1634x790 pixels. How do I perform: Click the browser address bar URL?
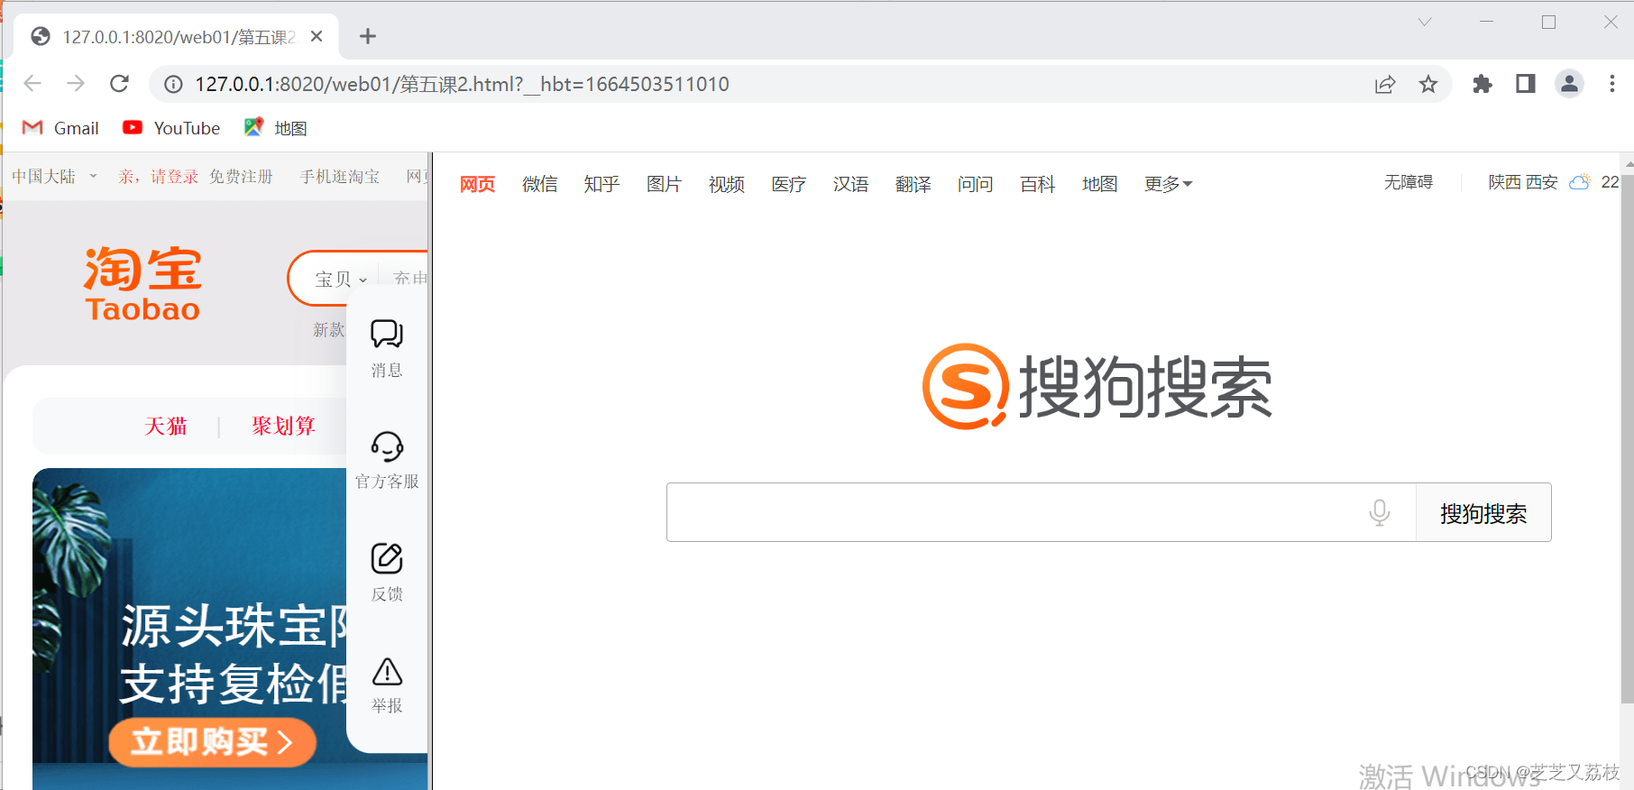pyautogui.click(x=462, y=84)
